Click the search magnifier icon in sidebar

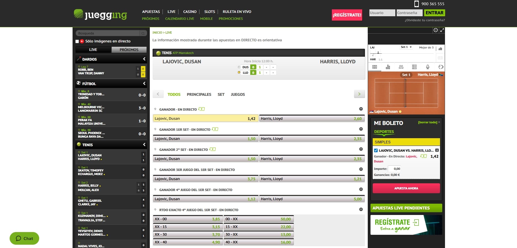click(x=143, y=33)
